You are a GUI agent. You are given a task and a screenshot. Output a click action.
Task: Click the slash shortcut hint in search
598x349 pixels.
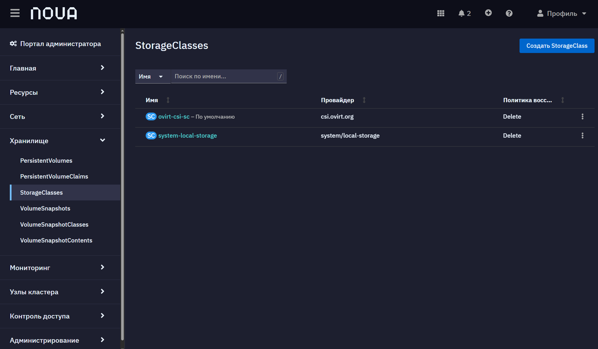click(x=280, y=76)
